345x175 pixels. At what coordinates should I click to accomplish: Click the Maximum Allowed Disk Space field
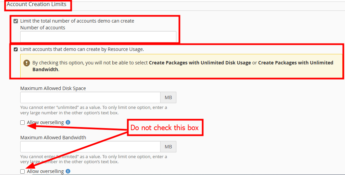click(x=90, y=97)
